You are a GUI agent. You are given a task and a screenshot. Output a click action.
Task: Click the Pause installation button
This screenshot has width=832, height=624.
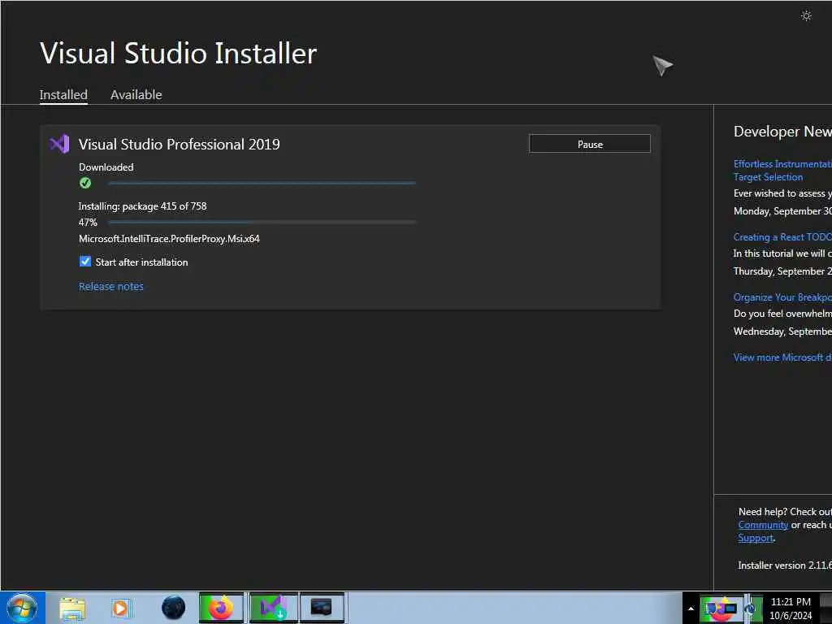coord(590,144)
